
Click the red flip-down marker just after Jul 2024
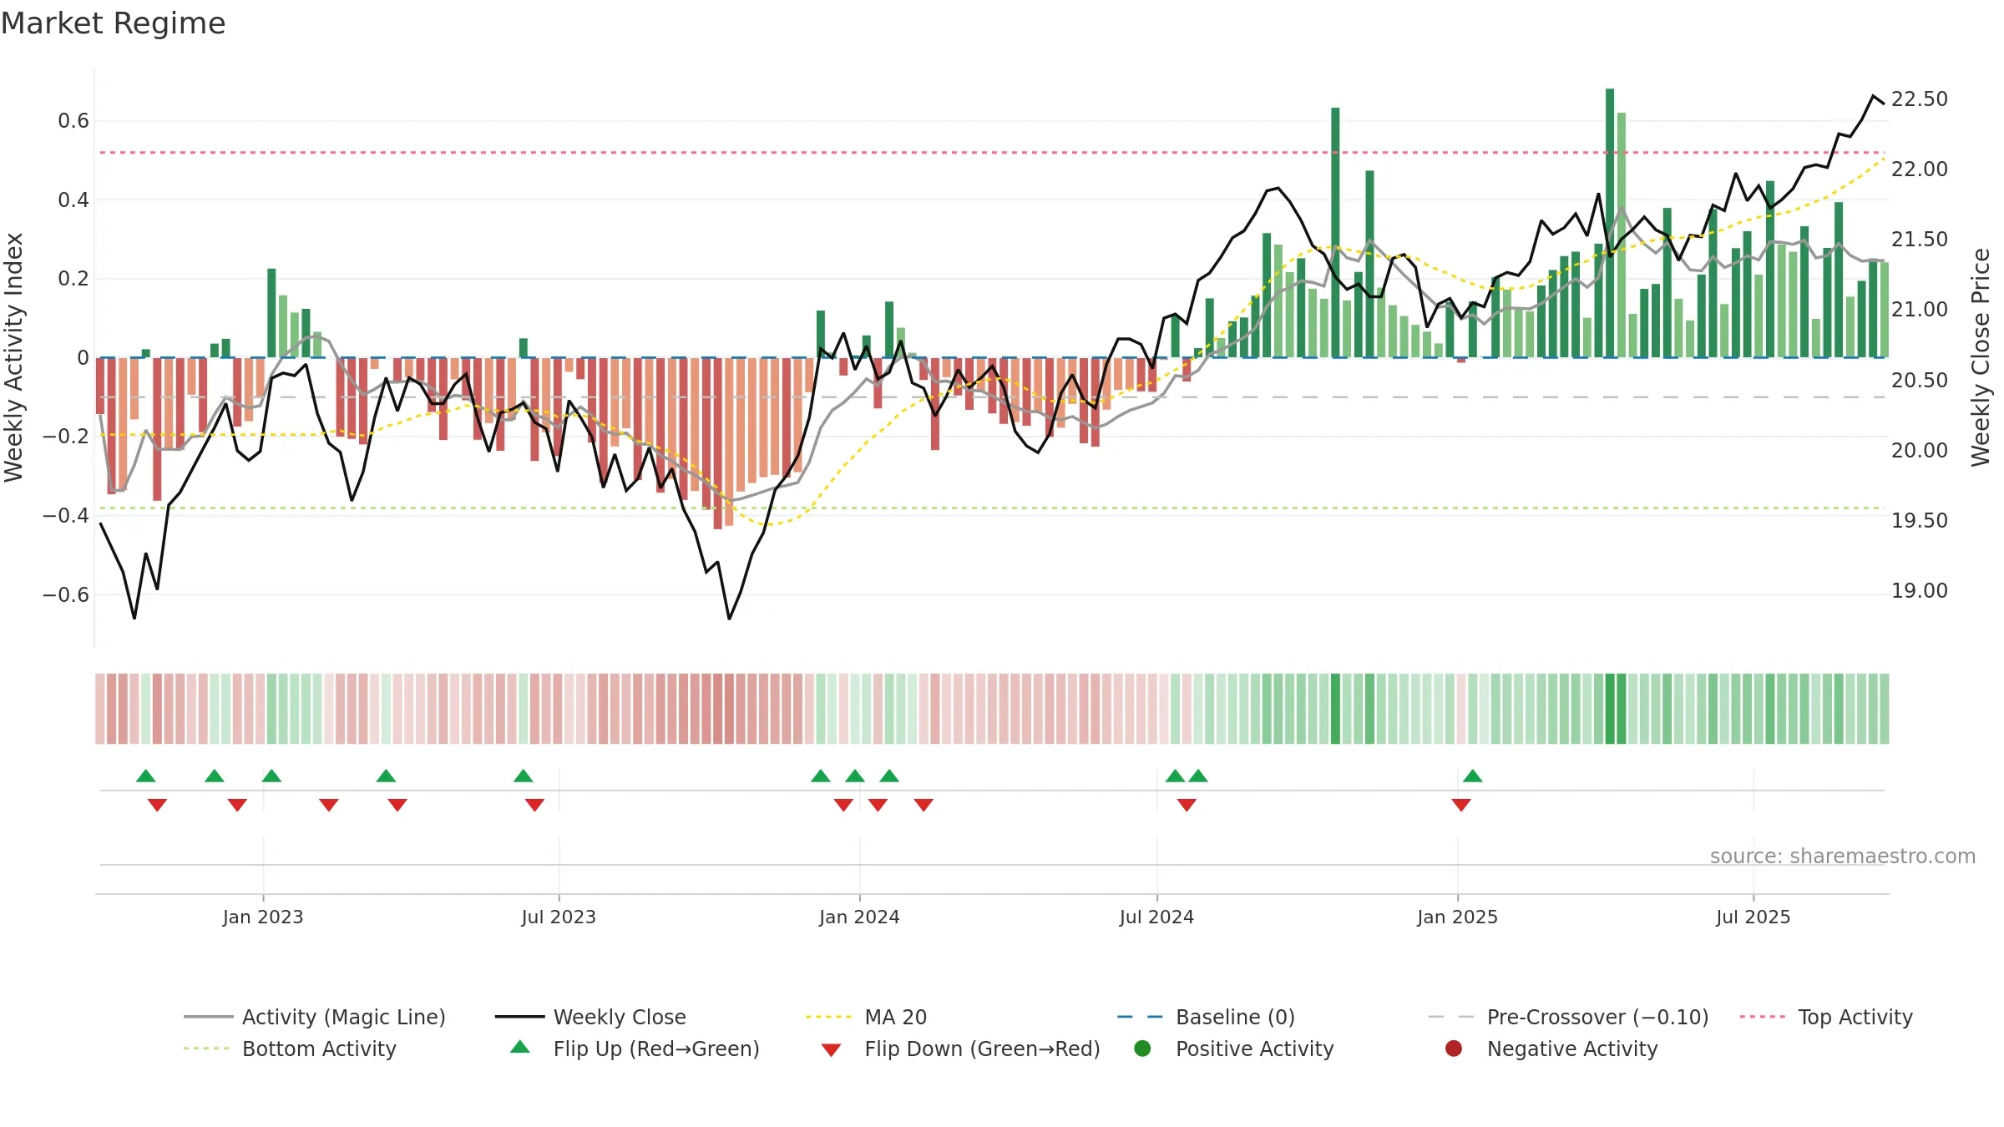(x=1187, y=805)
